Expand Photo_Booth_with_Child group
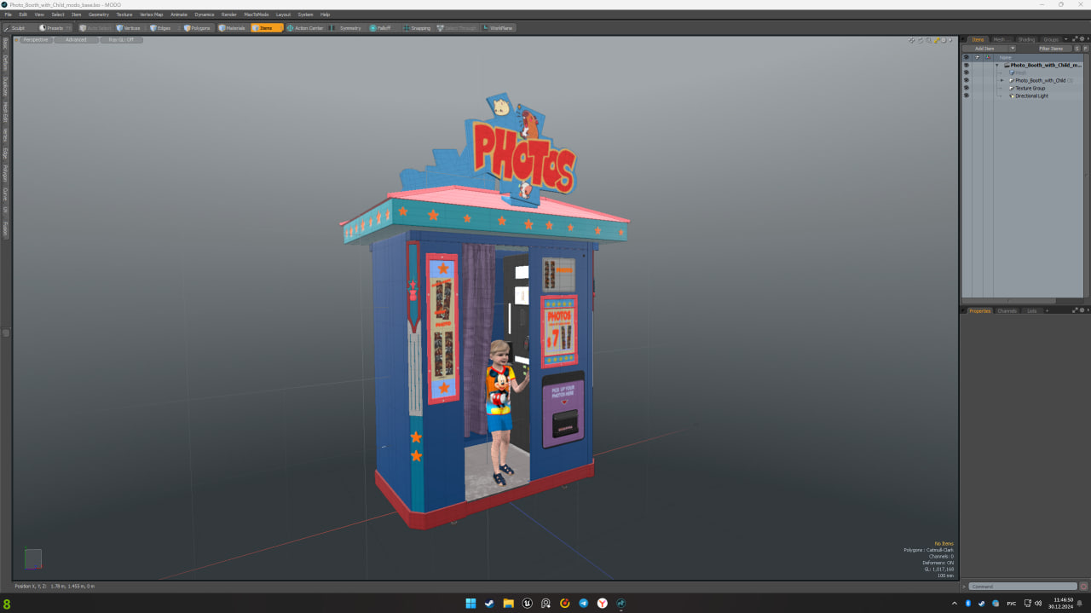The height and width of the screenshot is (613, 1091). pyautogui.click(x=1002, y=80)
